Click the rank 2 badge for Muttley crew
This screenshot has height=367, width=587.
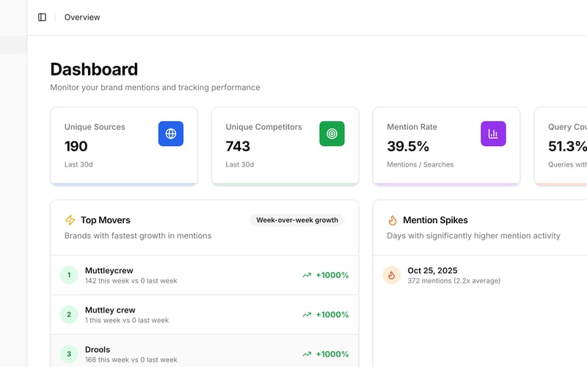(69, 315)
